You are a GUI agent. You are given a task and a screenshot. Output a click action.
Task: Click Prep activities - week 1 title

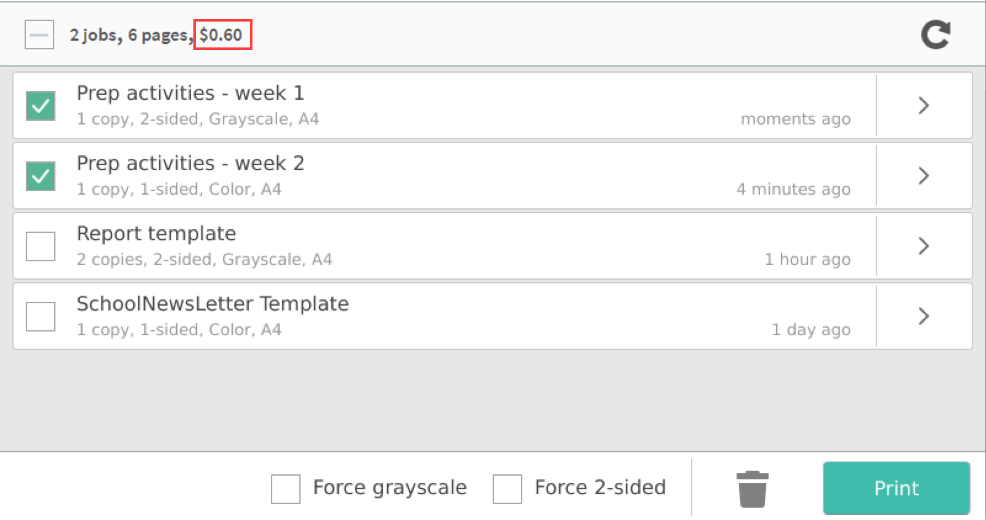[190, 93]
